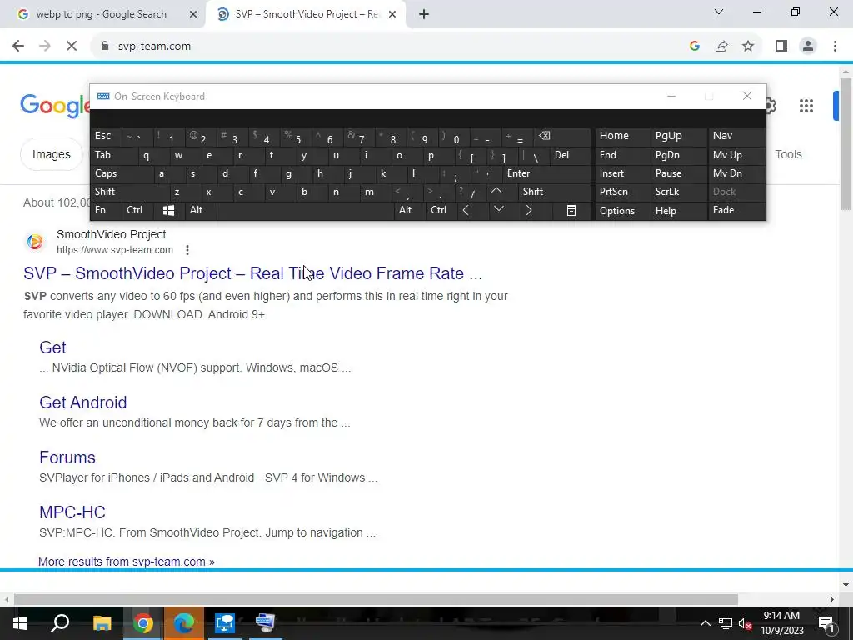Click the muted speaker tray icon

point(746,623)
